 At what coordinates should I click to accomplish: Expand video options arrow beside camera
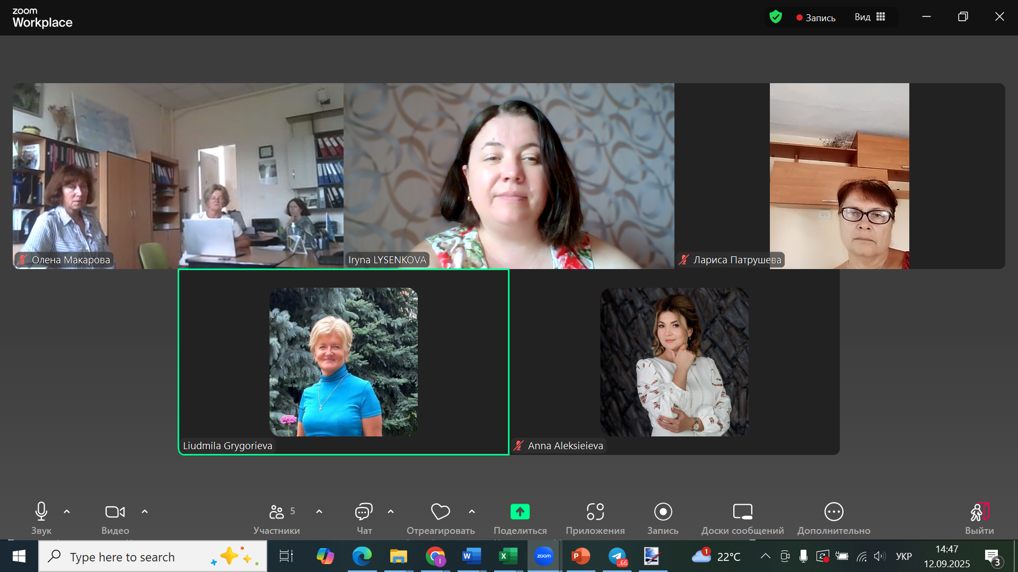click(145, 512)
